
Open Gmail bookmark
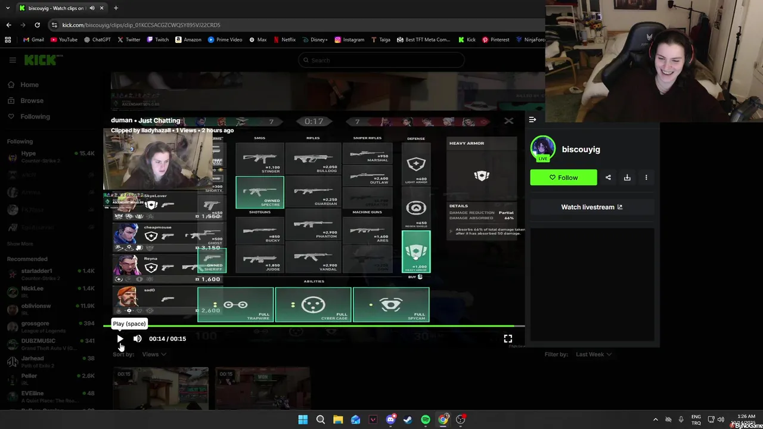(33, 40)
